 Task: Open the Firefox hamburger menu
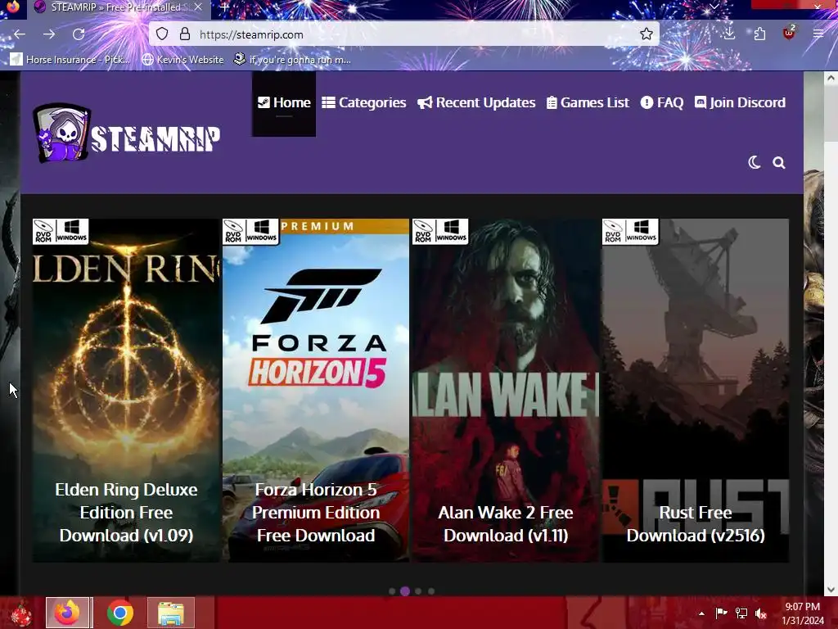click(818, 34)
